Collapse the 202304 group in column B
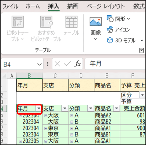 pyautogui.click(x=20, y=116)
